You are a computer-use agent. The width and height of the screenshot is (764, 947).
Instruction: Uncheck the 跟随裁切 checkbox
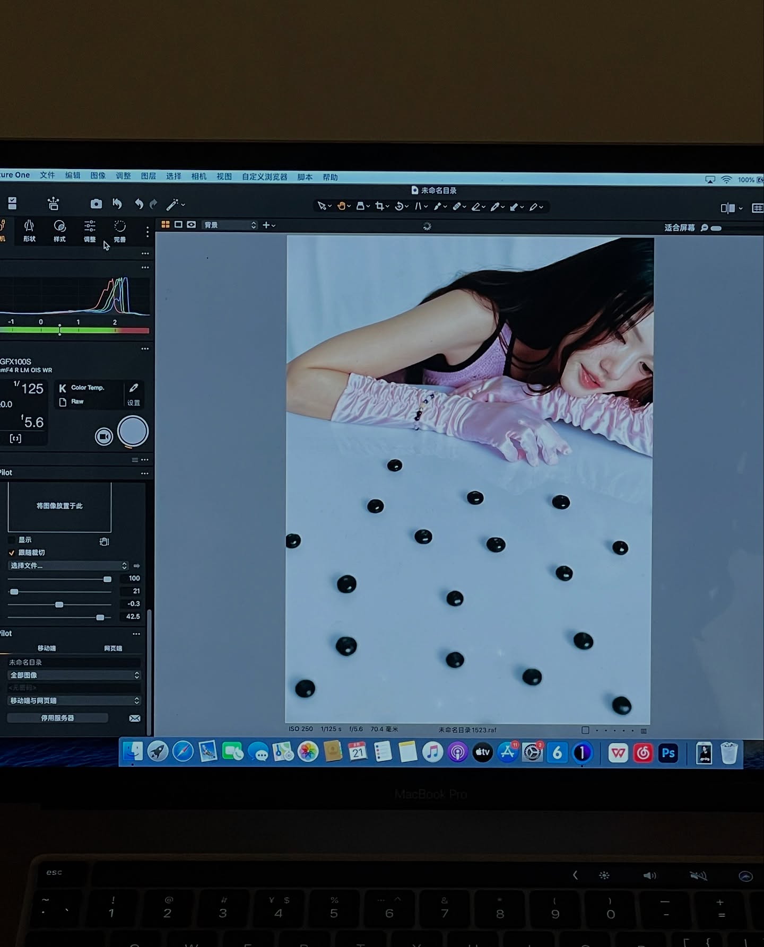pyautogui.click(x=12, y=553)
